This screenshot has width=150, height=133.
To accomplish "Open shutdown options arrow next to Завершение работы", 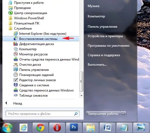I will (x=123, y=114).
